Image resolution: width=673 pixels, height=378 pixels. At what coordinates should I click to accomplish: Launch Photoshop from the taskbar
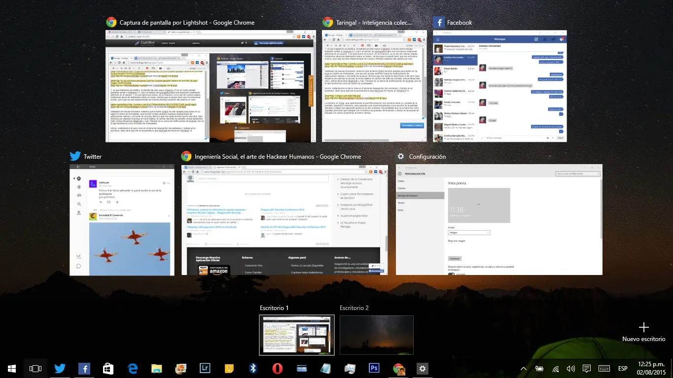(374, 368)
